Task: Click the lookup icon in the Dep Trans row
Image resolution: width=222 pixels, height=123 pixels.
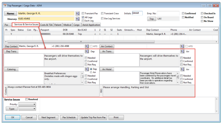Action: click(x=87, y=52)
